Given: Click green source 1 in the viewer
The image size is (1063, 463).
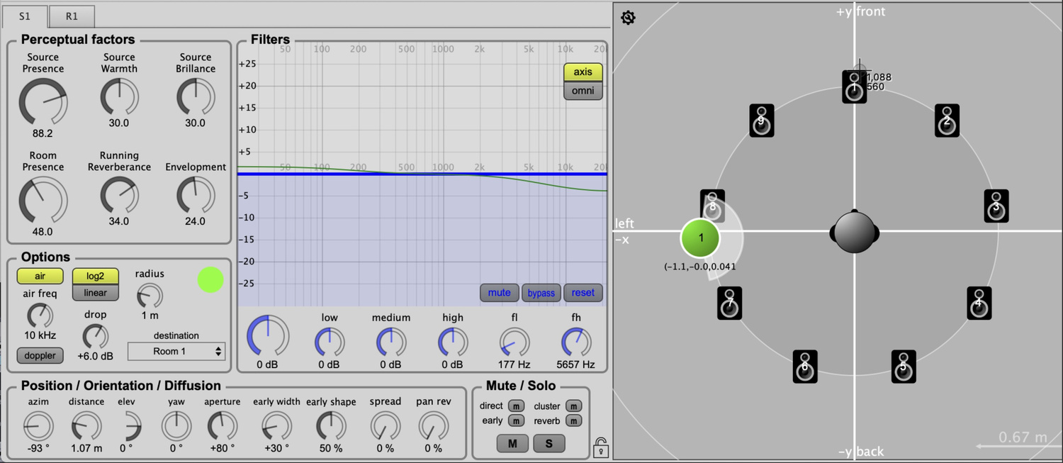Looking at the screenshot, I should coord(700,238).
